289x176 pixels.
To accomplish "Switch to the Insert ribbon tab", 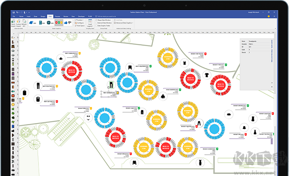I will point(28,16).
